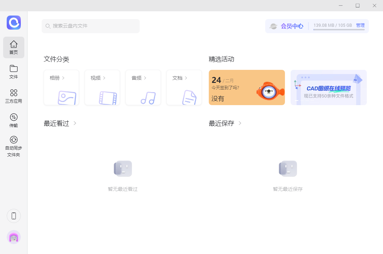The width and height of the screenshot is (383, 254).
Task: Open the 音频 audio category card
Action: click(143, 88)
